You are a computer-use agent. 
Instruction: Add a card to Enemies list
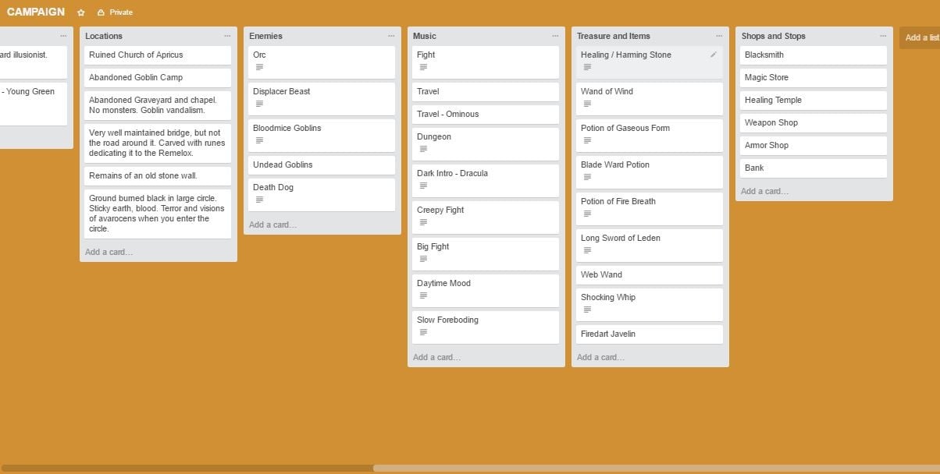tap(273, 225)
